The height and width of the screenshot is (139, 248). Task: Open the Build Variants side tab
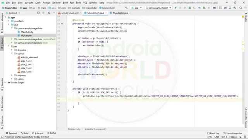[2, 103]
